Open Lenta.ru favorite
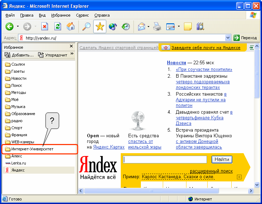This screenshot has width=262, height=204. [16, 163]
